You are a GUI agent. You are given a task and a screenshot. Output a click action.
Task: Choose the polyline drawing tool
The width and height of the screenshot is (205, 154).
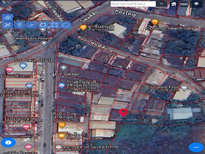point(31,25)
